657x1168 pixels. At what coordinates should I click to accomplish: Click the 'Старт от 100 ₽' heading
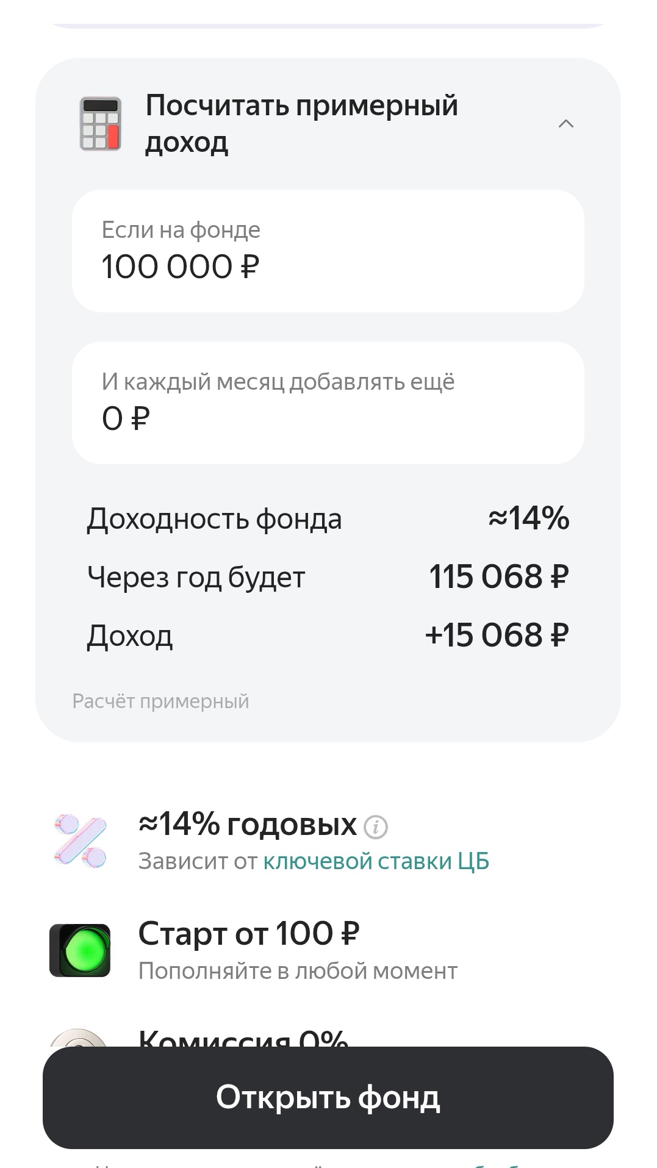(249, 933)
